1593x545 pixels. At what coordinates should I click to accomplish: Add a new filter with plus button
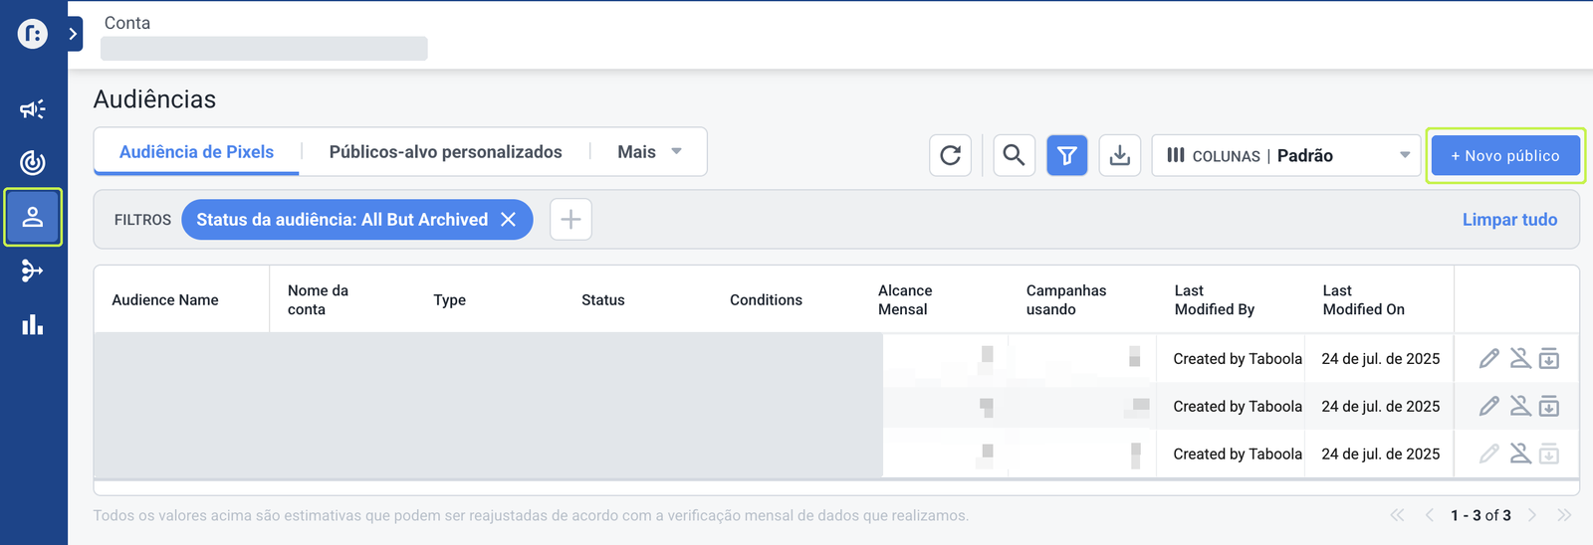click(x=570, y=220)
